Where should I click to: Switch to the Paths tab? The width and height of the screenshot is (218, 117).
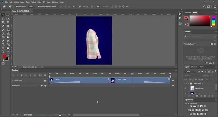click(202, 67)
